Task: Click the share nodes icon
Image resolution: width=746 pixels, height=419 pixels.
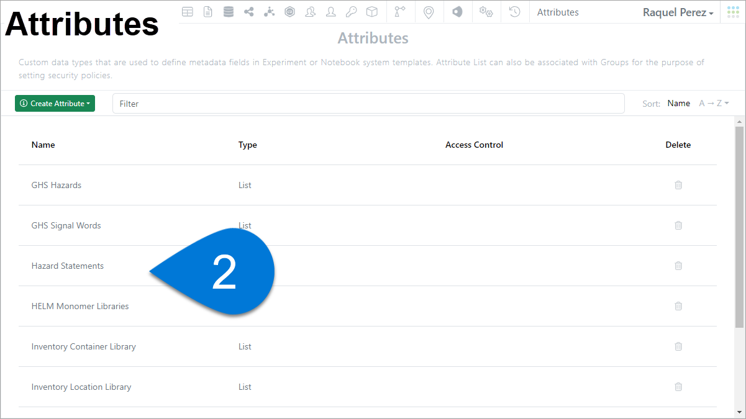Action: tap(248, 12)
